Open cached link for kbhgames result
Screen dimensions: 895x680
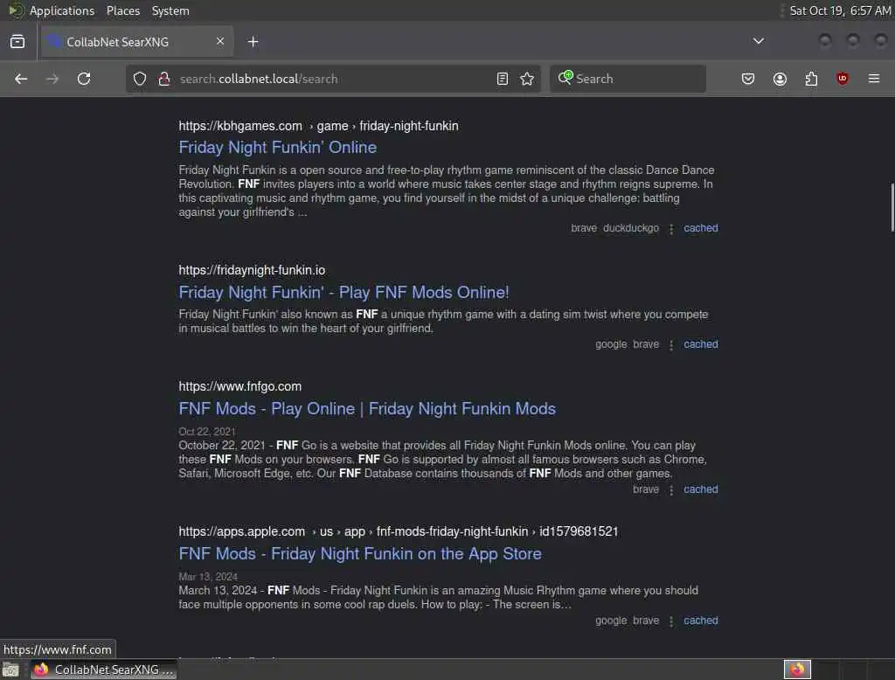[x=701, y=228]
